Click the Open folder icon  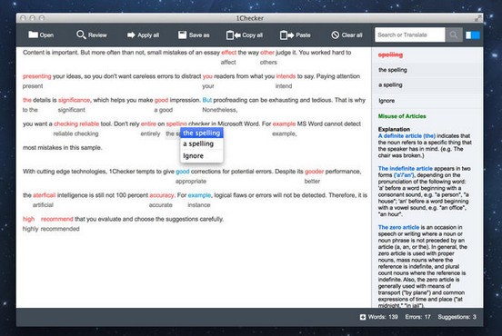click(x=33, y=35)
